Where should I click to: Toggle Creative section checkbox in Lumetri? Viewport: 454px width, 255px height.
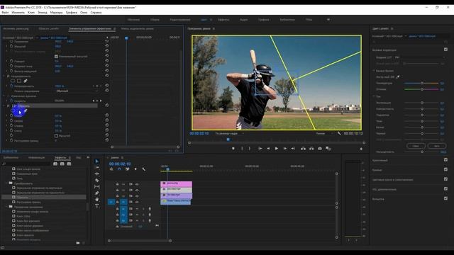coord(445,159)
